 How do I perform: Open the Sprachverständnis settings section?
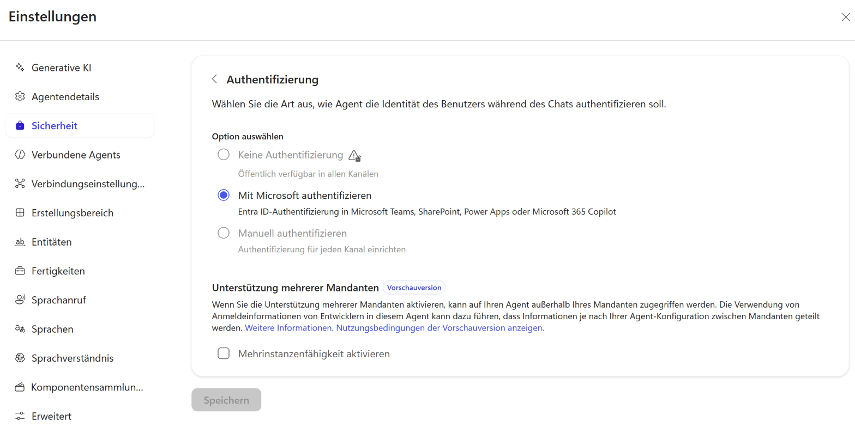click(80, 358)
